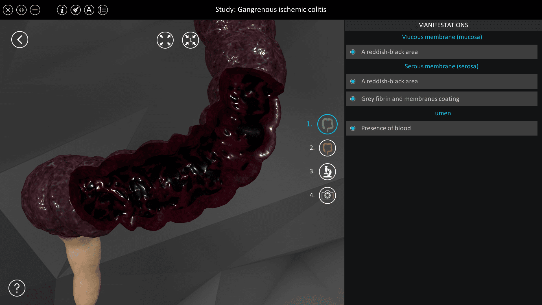Click the 'Grey fibrin and membranes coating' row text
This screenshot has height=305, width=542.
(x=410, y=99)
